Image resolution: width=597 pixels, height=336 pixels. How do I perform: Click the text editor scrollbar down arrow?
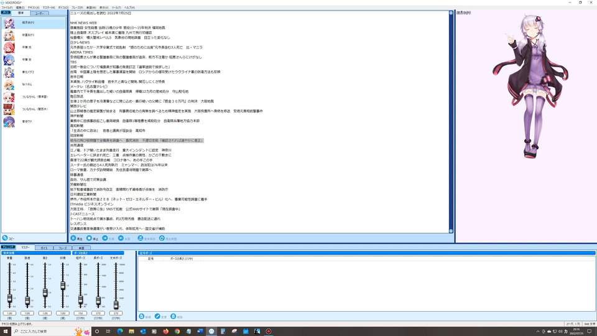tap(451, 231)
